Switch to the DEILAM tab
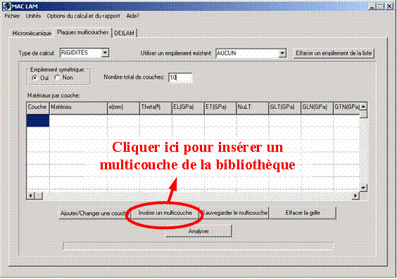 pyautogui.click(x=125, y=33)
